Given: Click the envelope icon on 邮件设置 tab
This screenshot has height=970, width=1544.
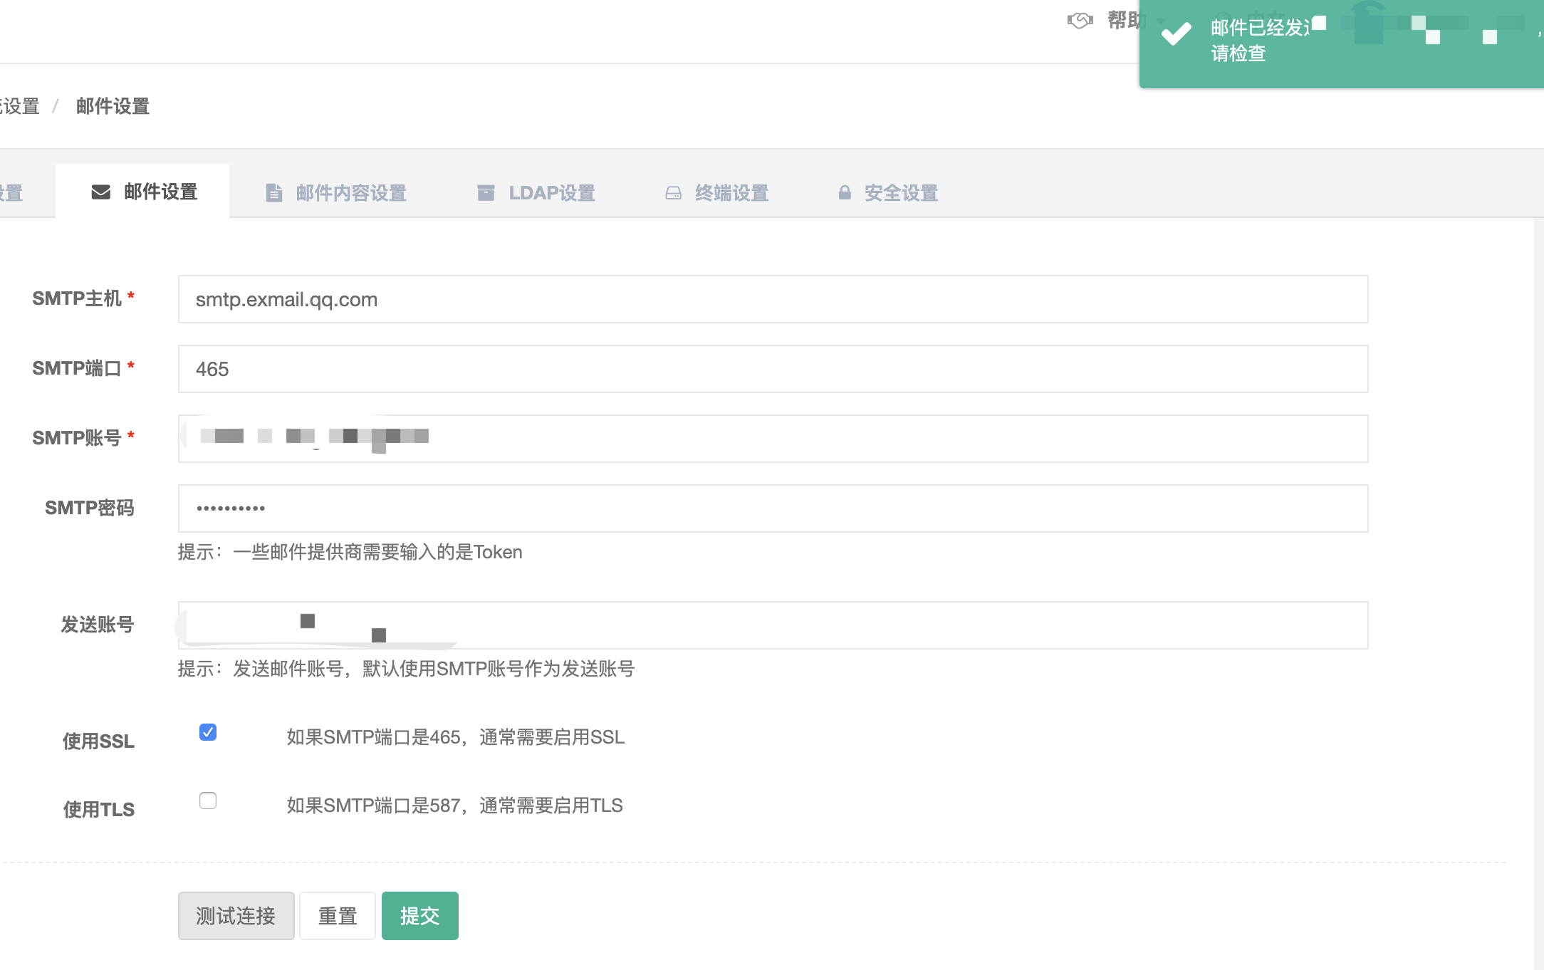Looking at the screenshot, I should pos(101,192).
